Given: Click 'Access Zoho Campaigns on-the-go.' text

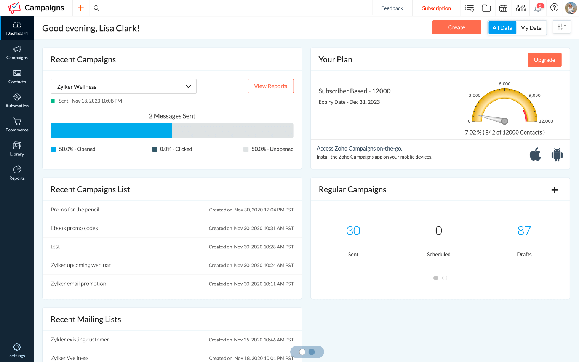Looking at the screenshot, I should tap(359, 148).
